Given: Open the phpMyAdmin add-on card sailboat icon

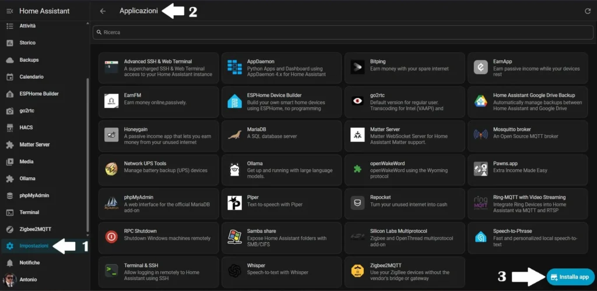Looking at the screenshot, I should click(111, 203).
